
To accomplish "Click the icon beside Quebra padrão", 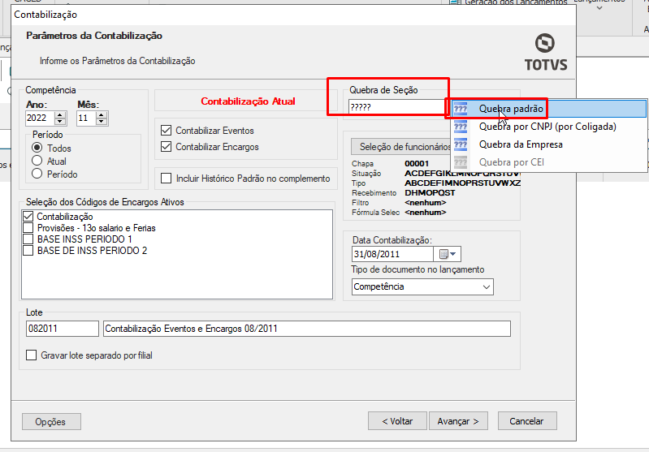I will 461,109.
